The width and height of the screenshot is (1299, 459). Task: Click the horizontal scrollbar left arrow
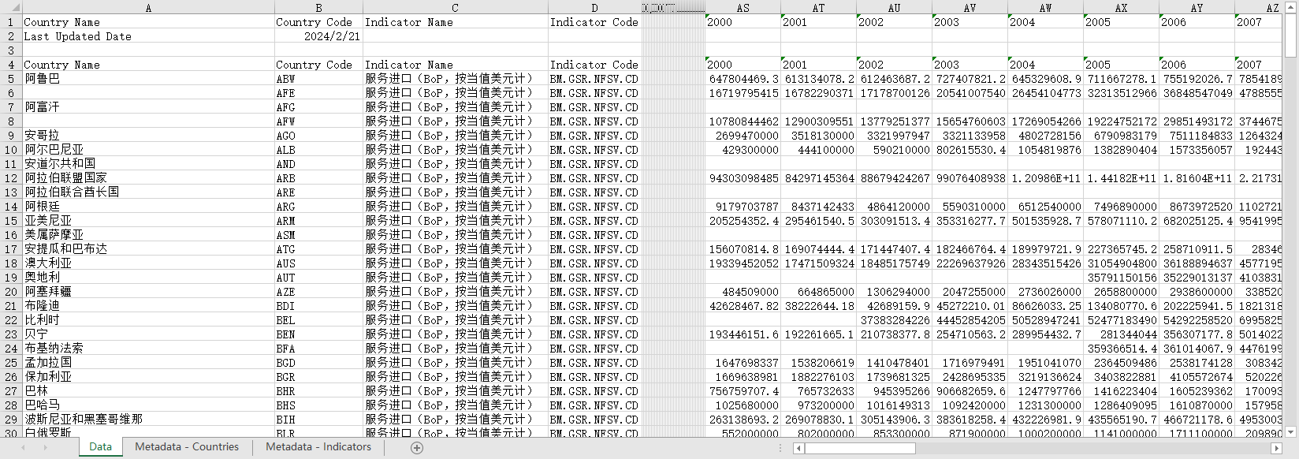(x=798, y=448)
